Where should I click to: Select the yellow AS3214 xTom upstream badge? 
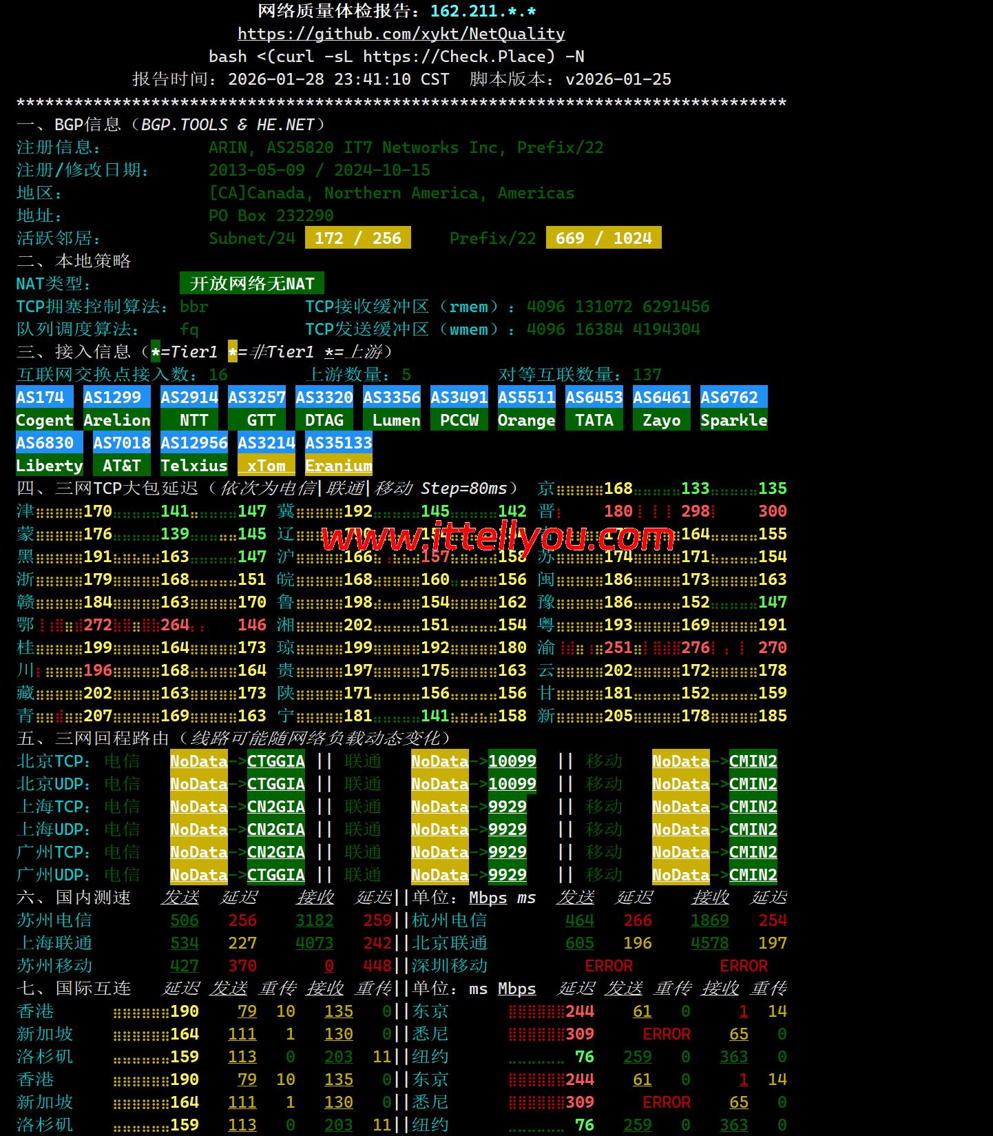[266, 454]
